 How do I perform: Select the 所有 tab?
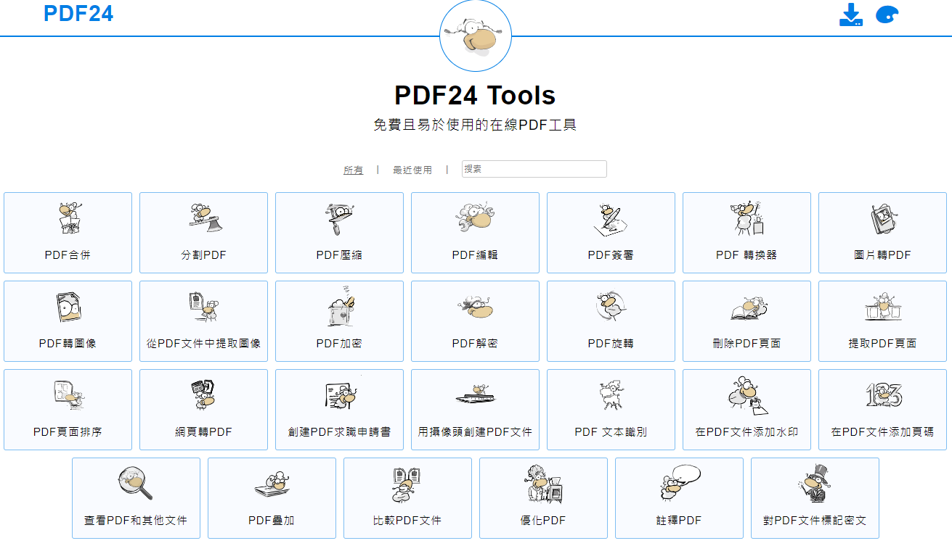[353, 169]
